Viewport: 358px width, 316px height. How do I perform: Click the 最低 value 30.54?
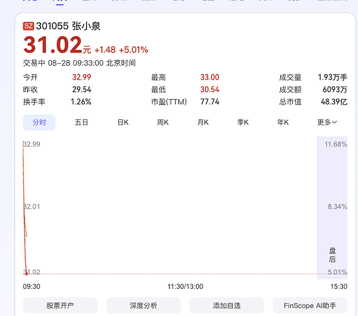point(209,90)
